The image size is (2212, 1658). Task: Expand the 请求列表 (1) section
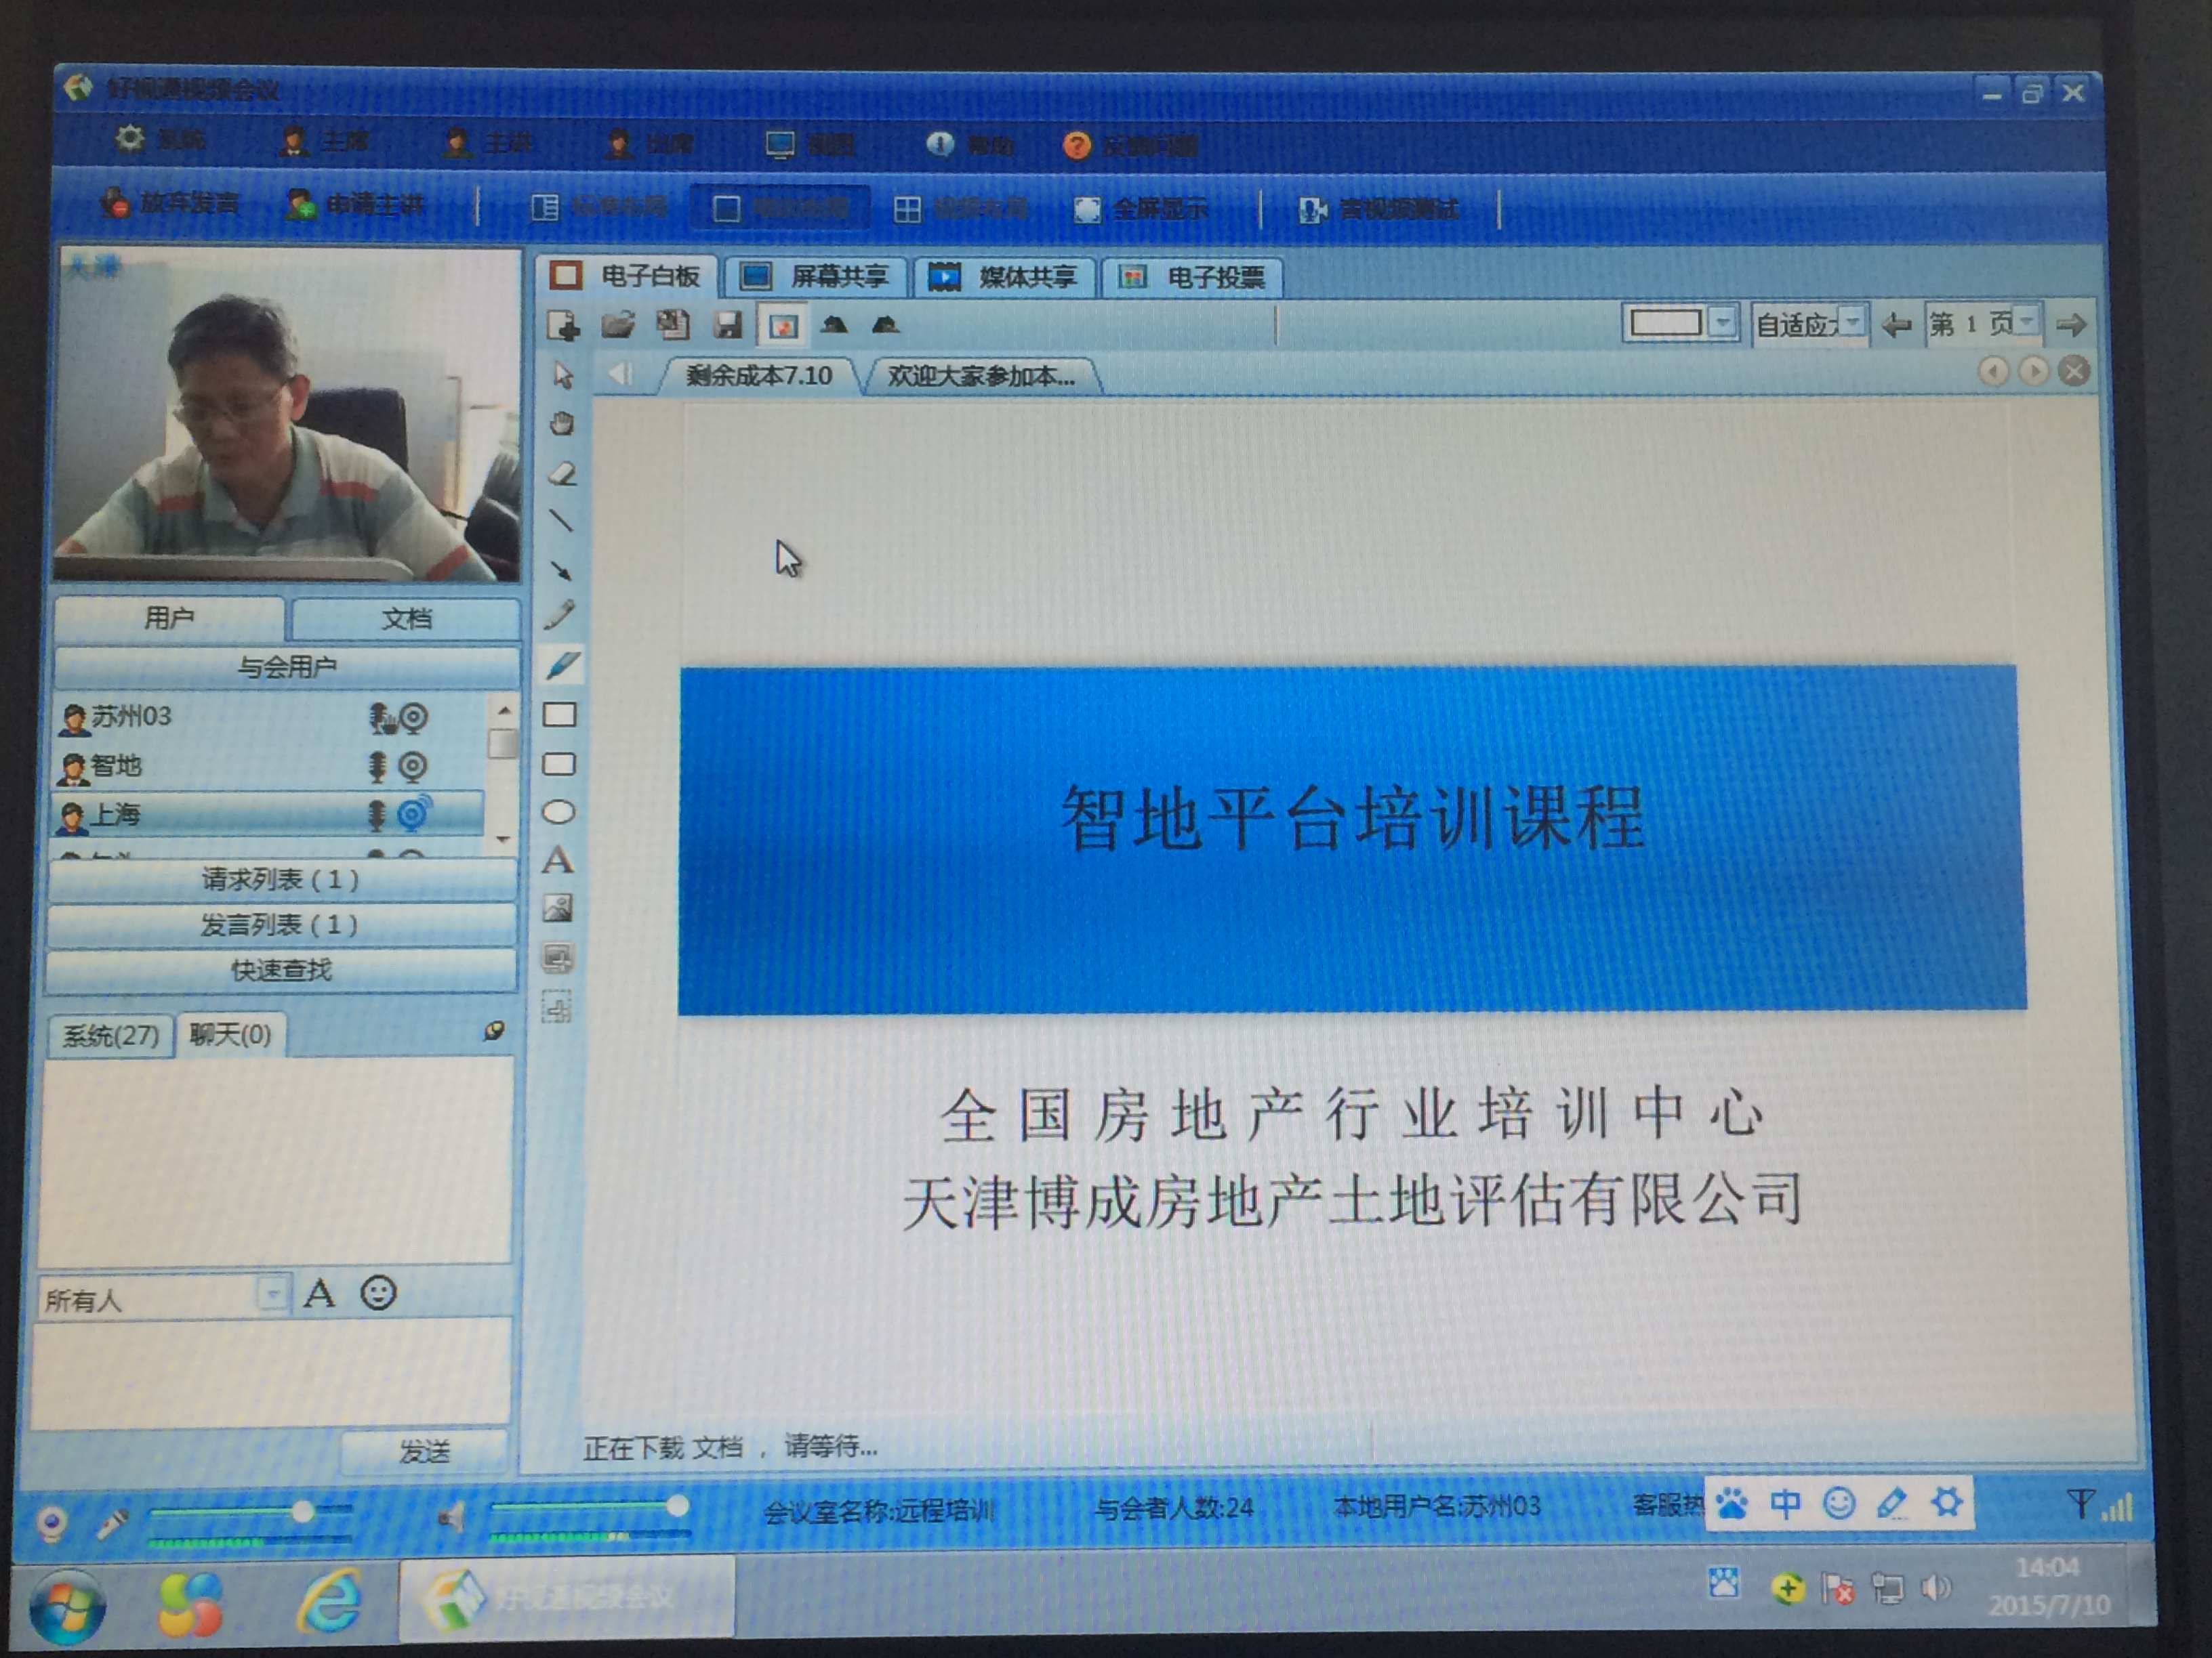click(x=281, y=880)
